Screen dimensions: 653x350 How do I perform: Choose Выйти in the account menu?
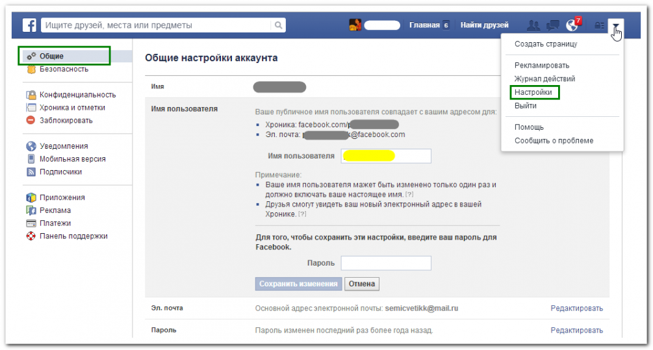[x=526, y=106]
